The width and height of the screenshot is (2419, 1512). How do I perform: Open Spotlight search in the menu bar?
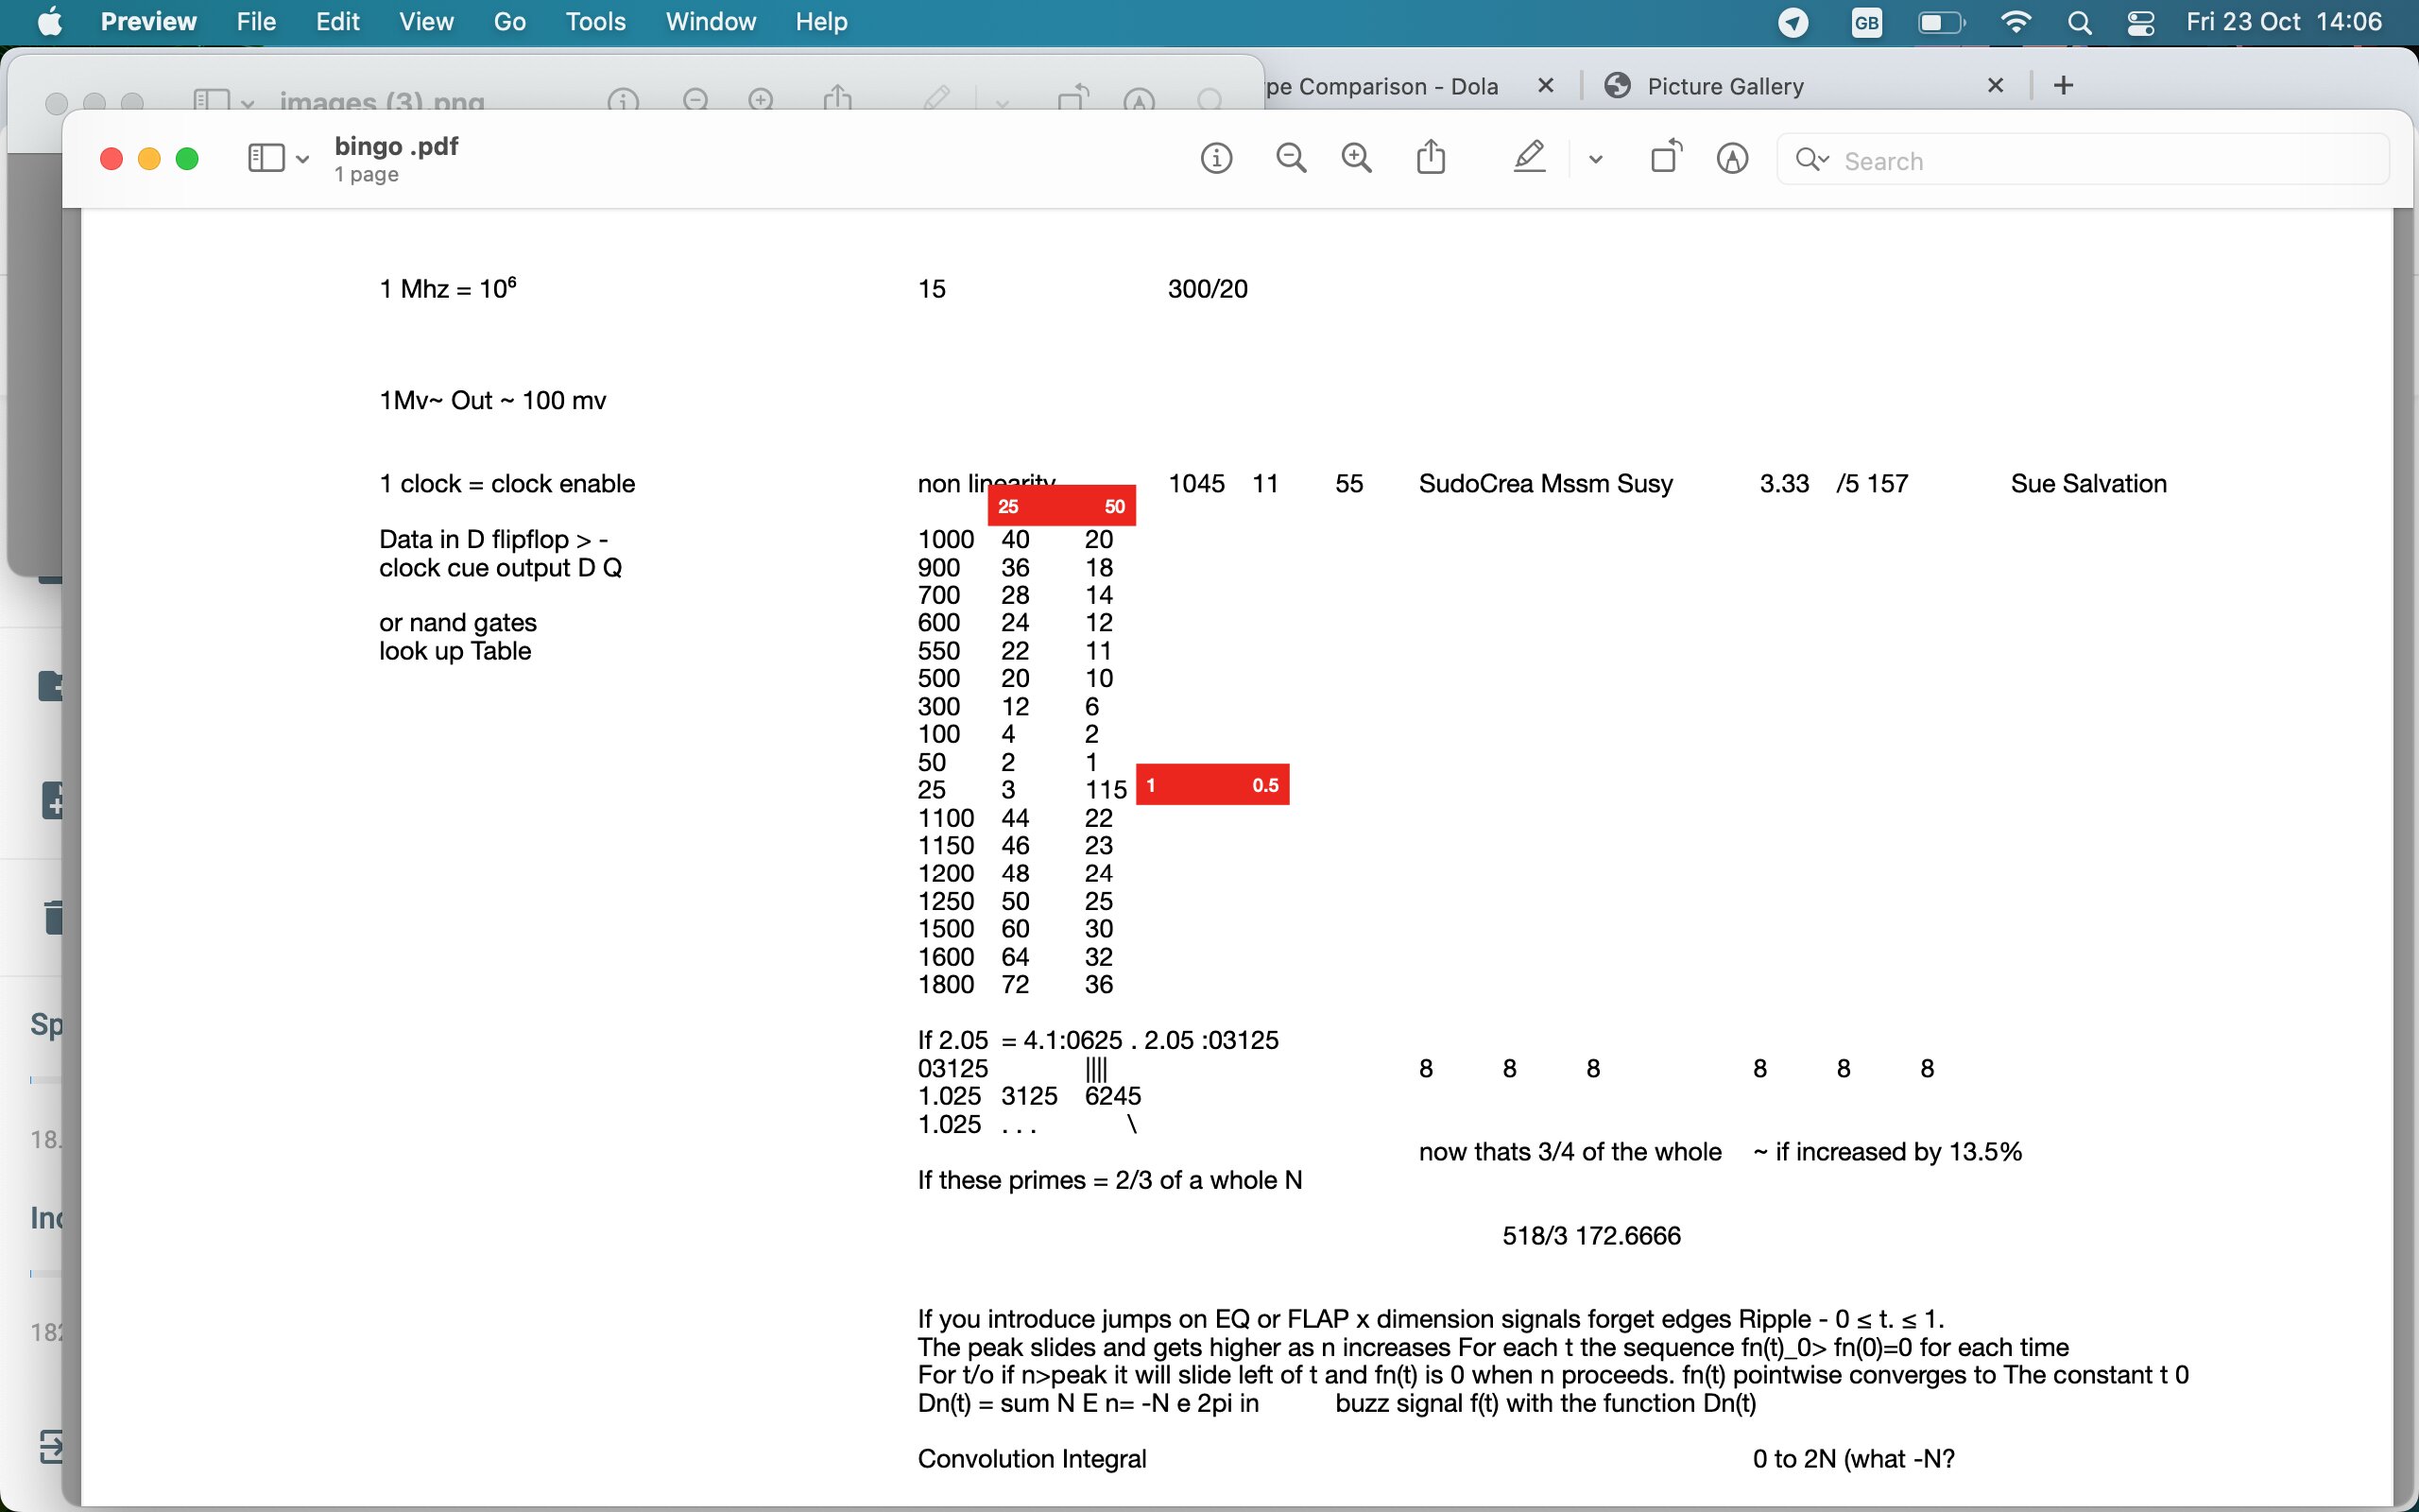(x=2079, y=22)
